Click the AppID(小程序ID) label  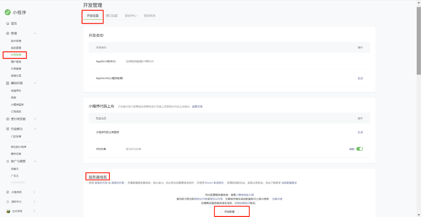click(106, 62)
